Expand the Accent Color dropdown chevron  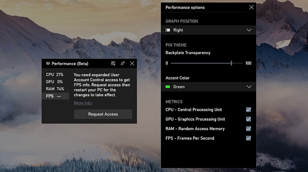(x=249, y=87)
